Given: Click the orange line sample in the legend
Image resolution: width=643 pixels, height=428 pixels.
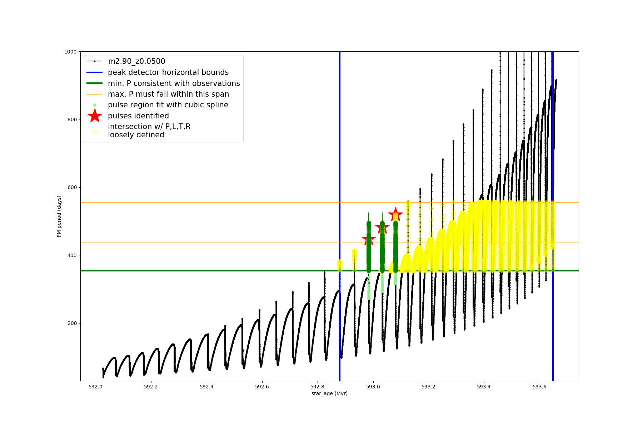Looking at the screenshot, I should click(x=95, y=94).
